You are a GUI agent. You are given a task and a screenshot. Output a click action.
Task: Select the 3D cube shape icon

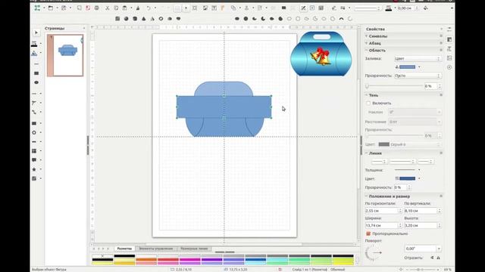(x=117, y=19)
